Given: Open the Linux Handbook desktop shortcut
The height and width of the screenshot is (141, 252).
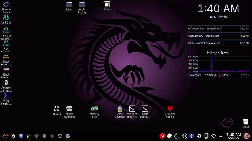Looking at the screenshot, I should (6, 60).
